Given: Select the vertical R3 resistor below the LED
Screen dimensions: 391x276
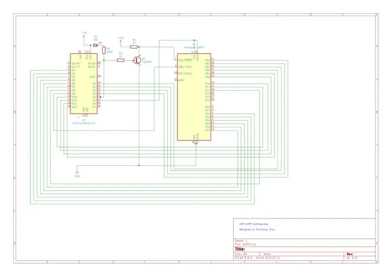Looking at the screenshot, I should pyautogui.click(x=104, y=50).
